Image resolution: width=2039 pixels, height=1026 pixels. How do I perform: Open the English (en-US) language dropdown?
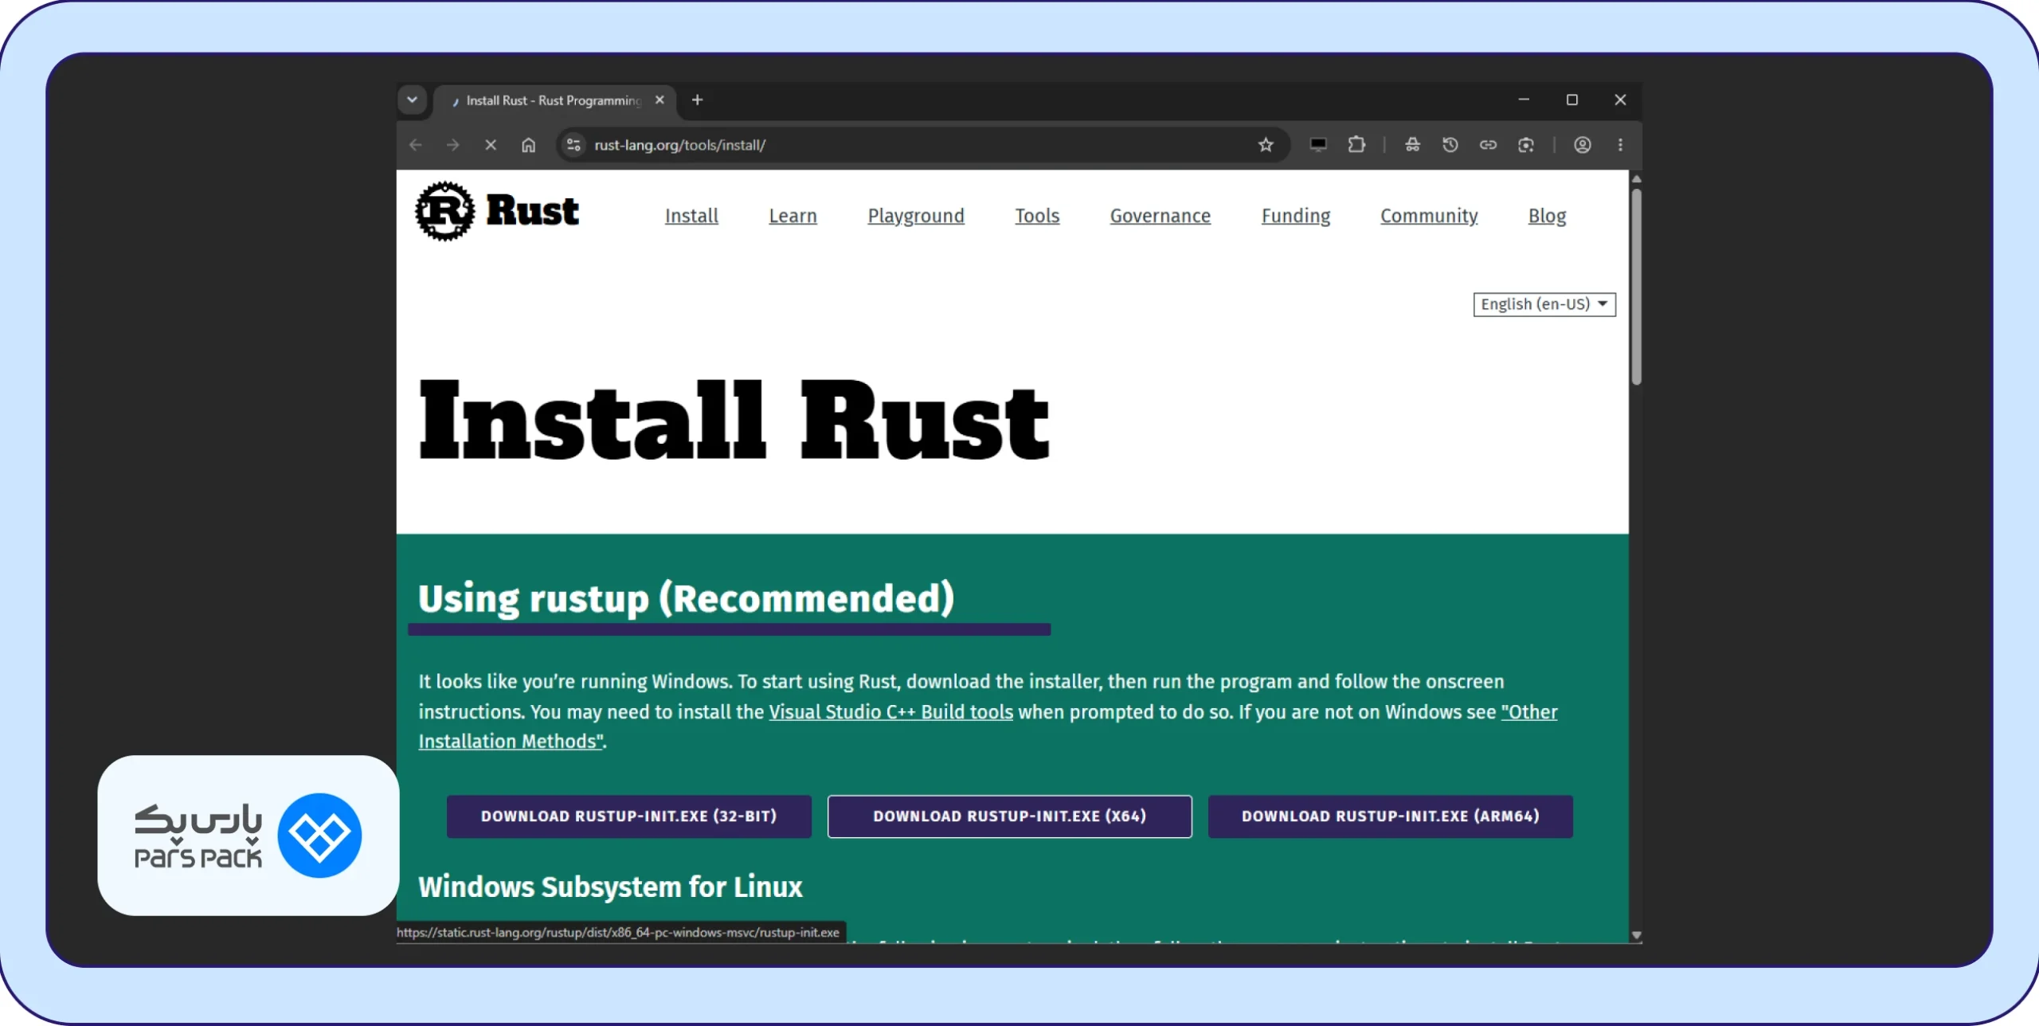pos(1544,304)
